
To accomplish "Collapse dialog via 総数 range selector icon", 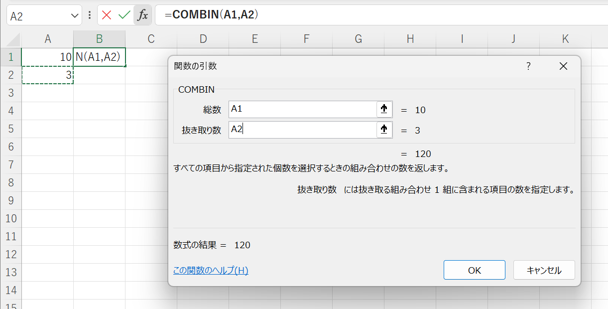I will tap(384, 110).
